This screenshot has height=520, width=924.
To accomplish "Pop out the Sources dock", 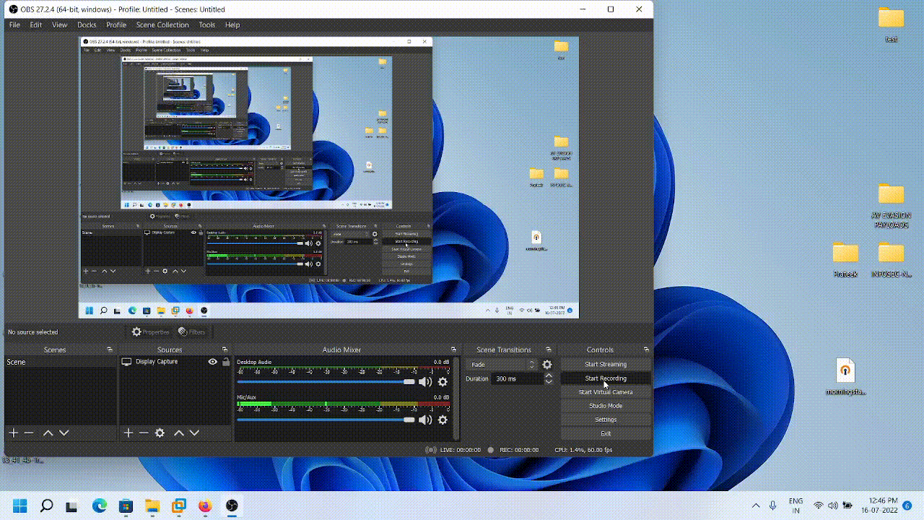I will [x=225, y=350].
